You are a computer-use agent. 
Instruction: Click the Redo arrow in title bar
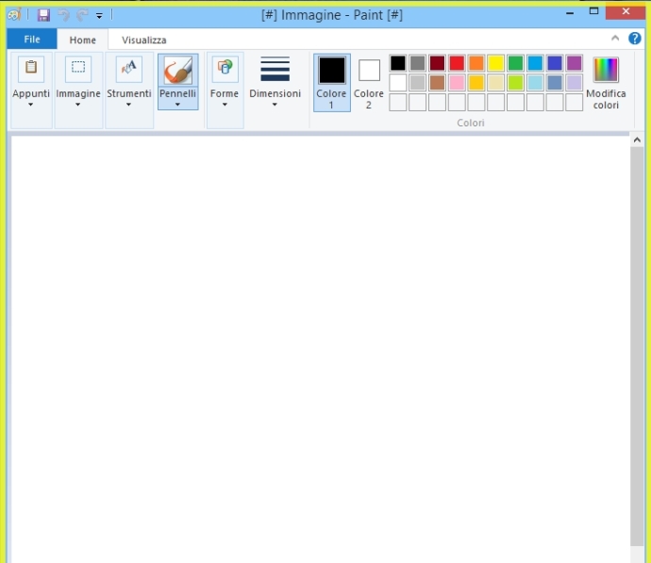(x=82, y=15)
